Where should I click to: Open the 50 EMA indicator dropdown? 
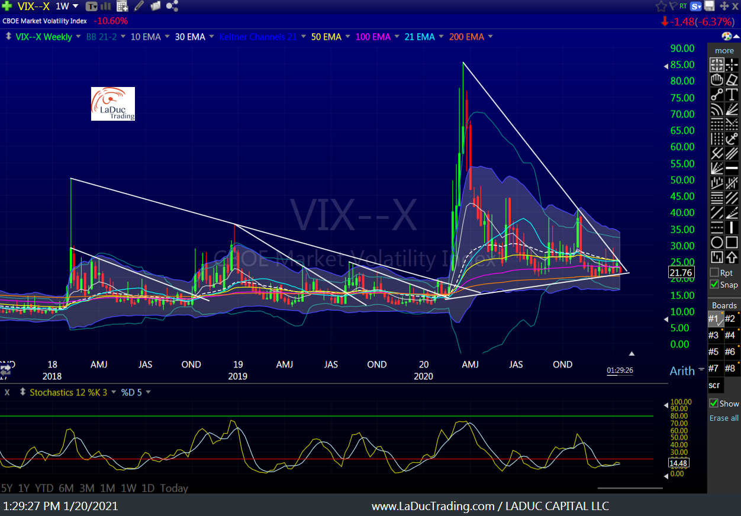coord(348,37)
